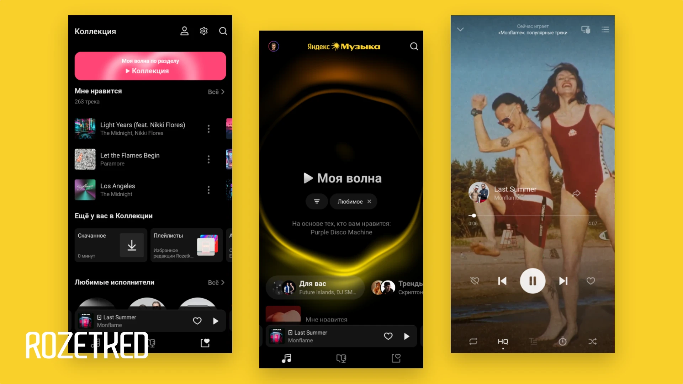This screenshot has height=384, width=683.
Task: Tap the shuffle icon in player
Action: [592, 341]
